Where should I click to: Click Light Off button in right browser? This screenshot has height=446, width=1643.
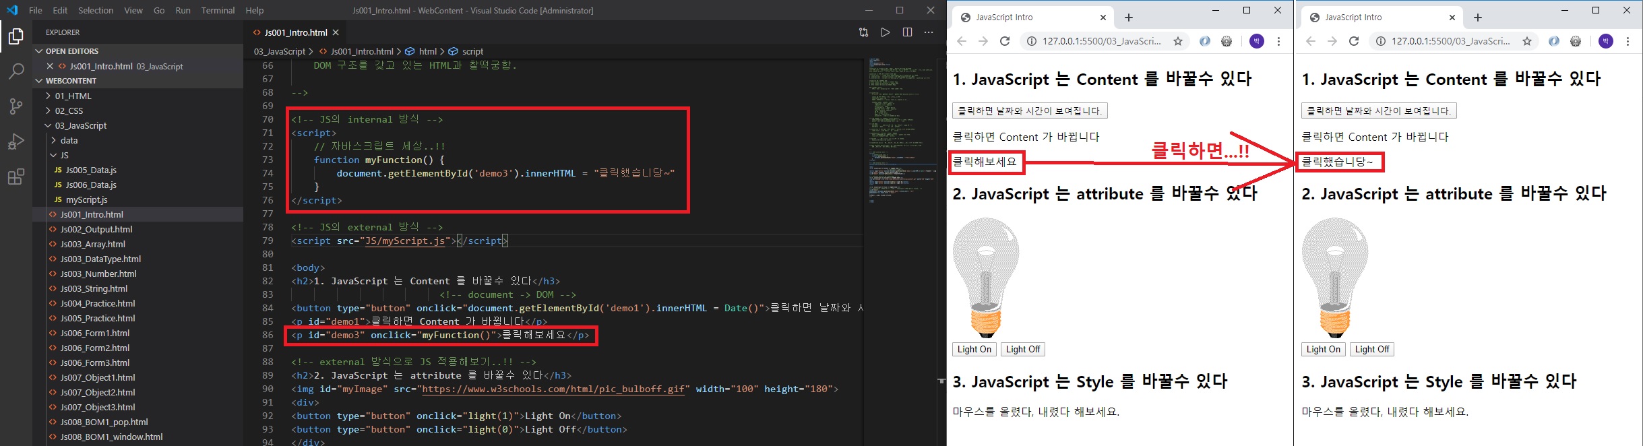pos(1372,349)
